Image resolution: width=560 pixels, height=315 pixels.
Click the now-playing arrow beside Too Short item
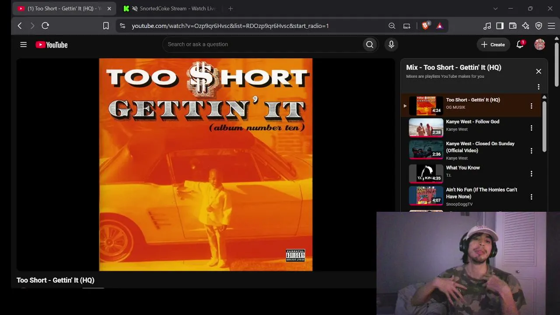point(405,105)
